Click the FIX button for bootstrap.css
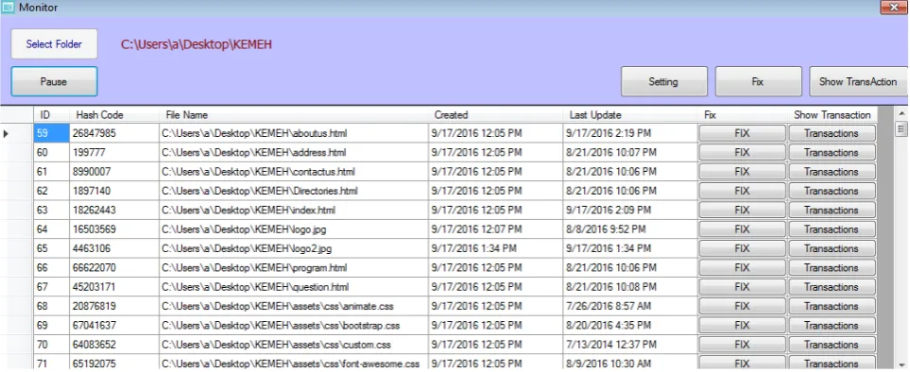This screenshot has width=910, height=372. pyautogui.click(x=743, y=326)
